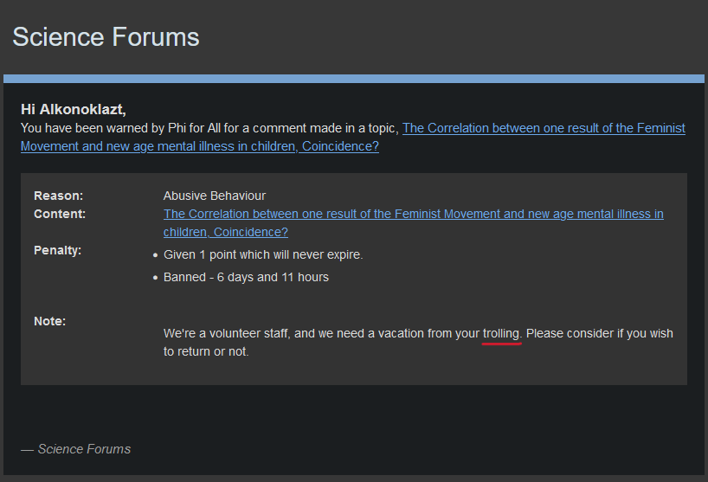Click the "Abusive Behaviour" reason text
The height and width of the screenshot is (482, 708).
[x=215, y=196]
